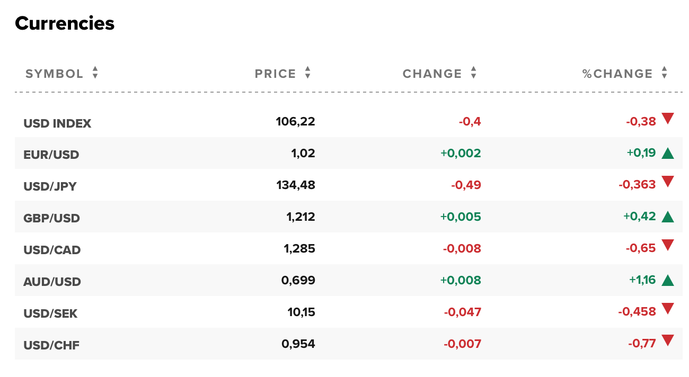Open the EUR/USD currency pair
Image resolution: width=689 pixels, height=377 pixels.
click(51, 155)
